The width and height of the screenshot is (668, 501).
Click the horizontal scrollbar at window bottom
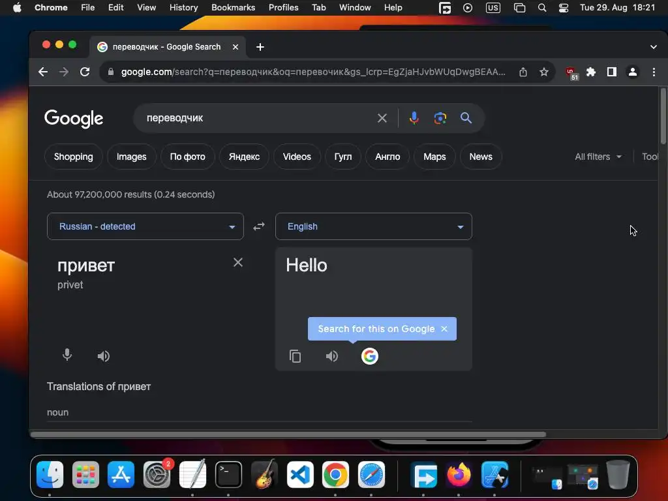(x=288, y=434)
